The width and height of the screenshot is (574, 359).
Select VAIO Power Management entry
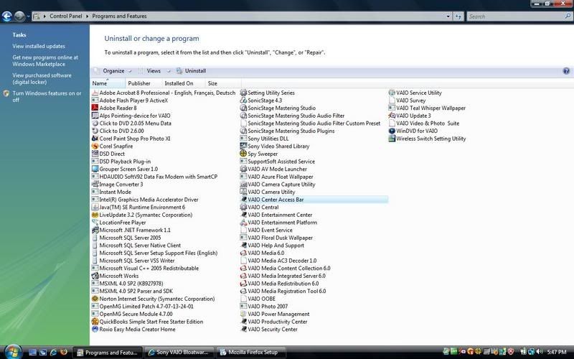[x=275, y=314]
